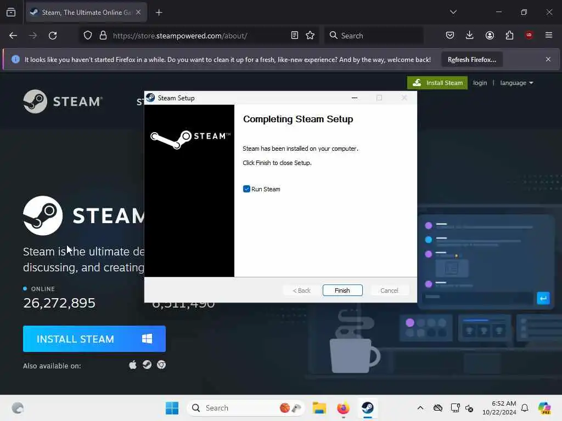562x421 pixels.
Task: Click the Steam logo in page header
Action: [x=63, y=101]
